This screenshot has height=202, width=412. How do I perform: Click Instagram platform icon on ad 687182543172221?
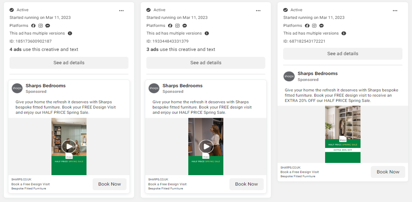click(314, 26)
